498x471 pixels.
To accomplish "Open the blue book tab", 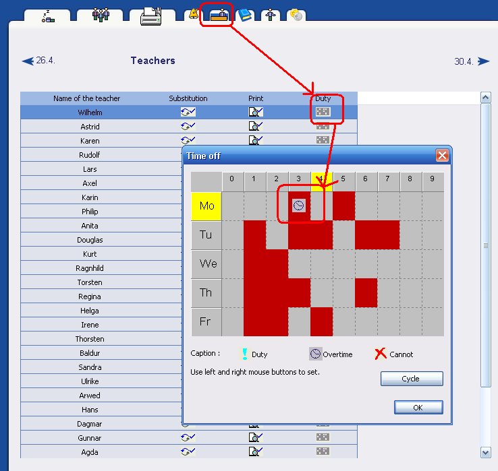I will tap(245, 15).
